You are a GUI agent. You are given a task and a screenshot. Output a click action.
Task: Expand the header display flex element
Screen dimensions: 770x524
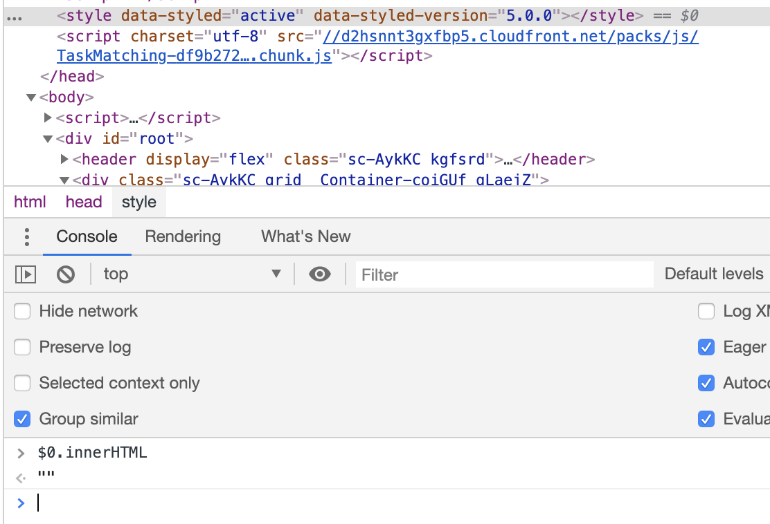[x=64, y=159]
